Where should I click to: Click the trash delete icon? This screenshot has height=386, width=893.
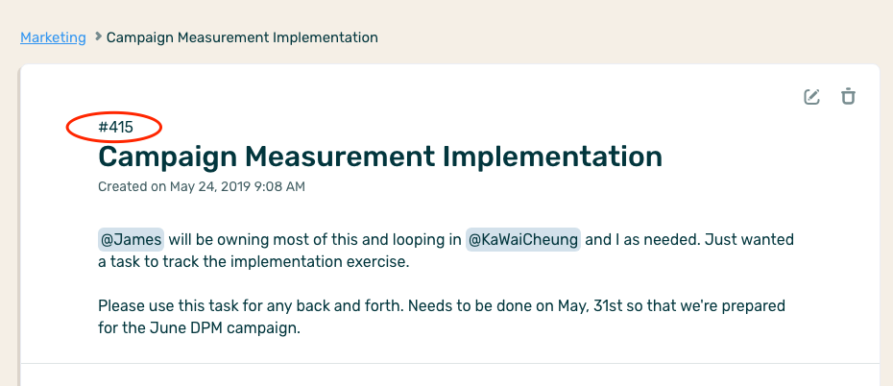[848, 96]
